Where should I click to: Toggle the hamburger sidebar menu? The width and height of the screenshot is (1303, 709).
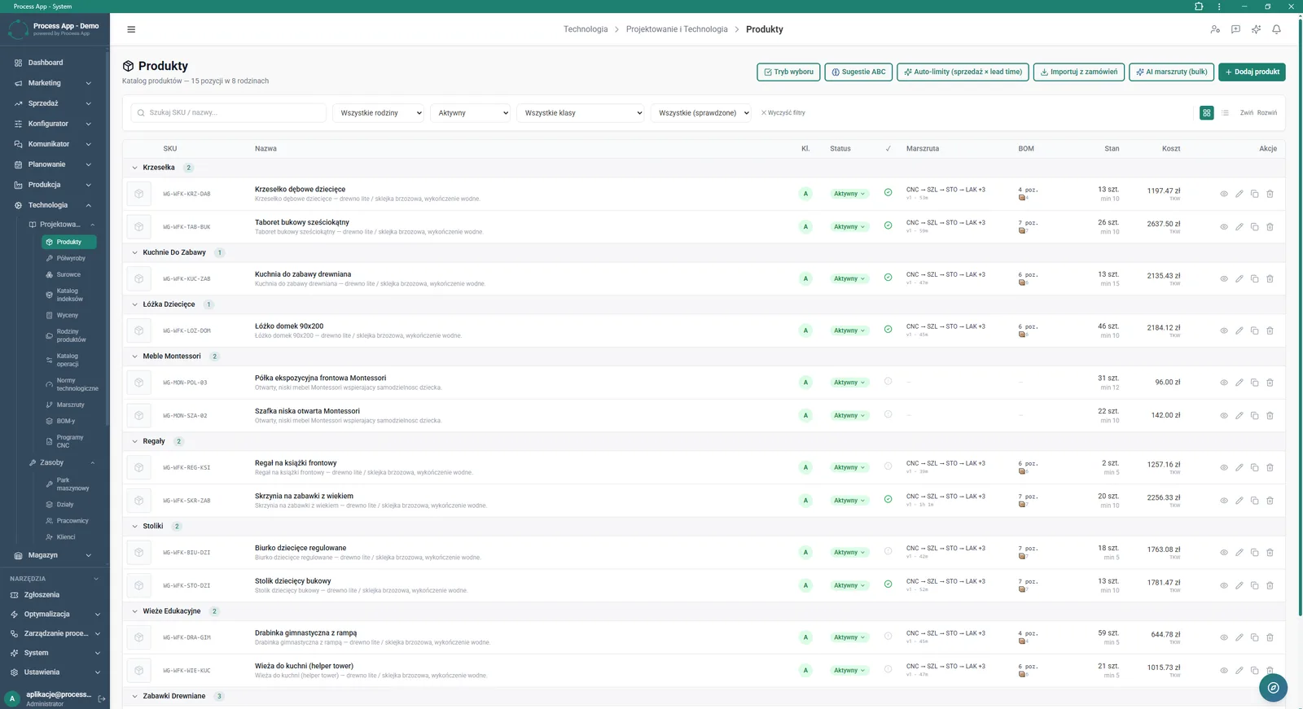131,29
